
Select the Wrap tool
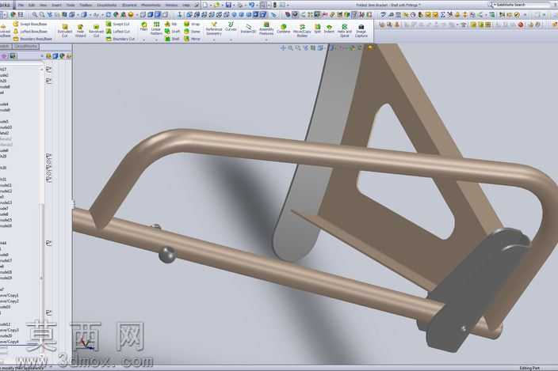[x=192, y=24]
